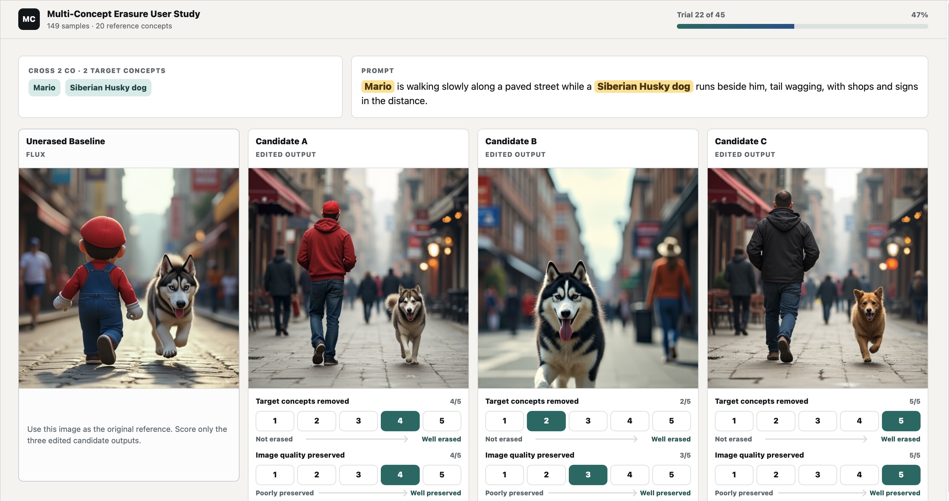This screenshot has height=501, width=949.
Task: Click the Candidate C heading
Action: (x=740, y=141)
